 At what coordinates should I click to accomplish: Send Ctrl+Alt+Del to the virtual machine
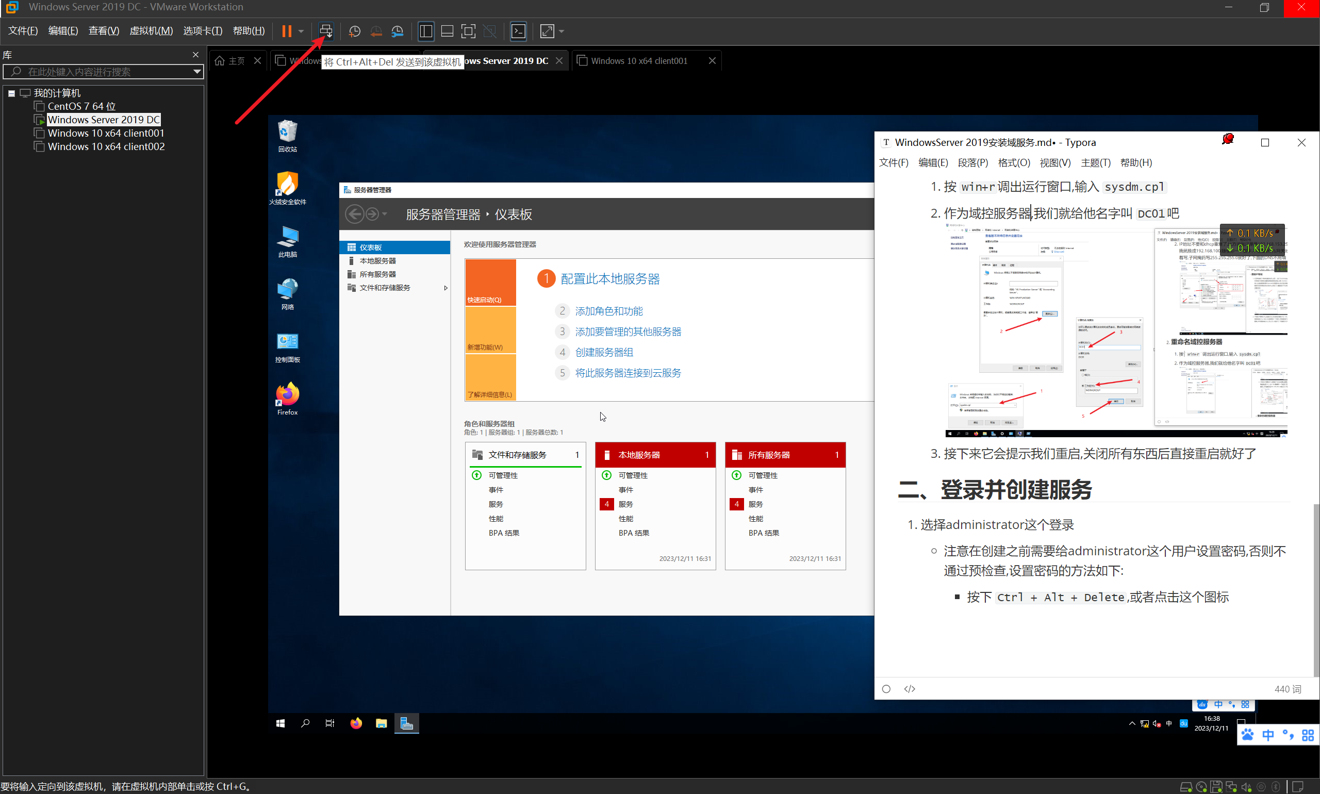[325, 31]
